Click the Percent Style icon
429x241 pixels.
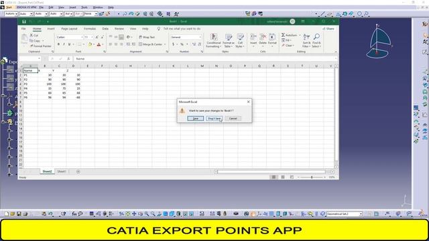(x=182, y=44)
